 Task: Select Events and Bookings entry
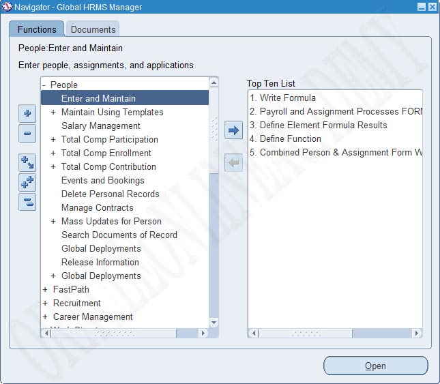(103, 180)
